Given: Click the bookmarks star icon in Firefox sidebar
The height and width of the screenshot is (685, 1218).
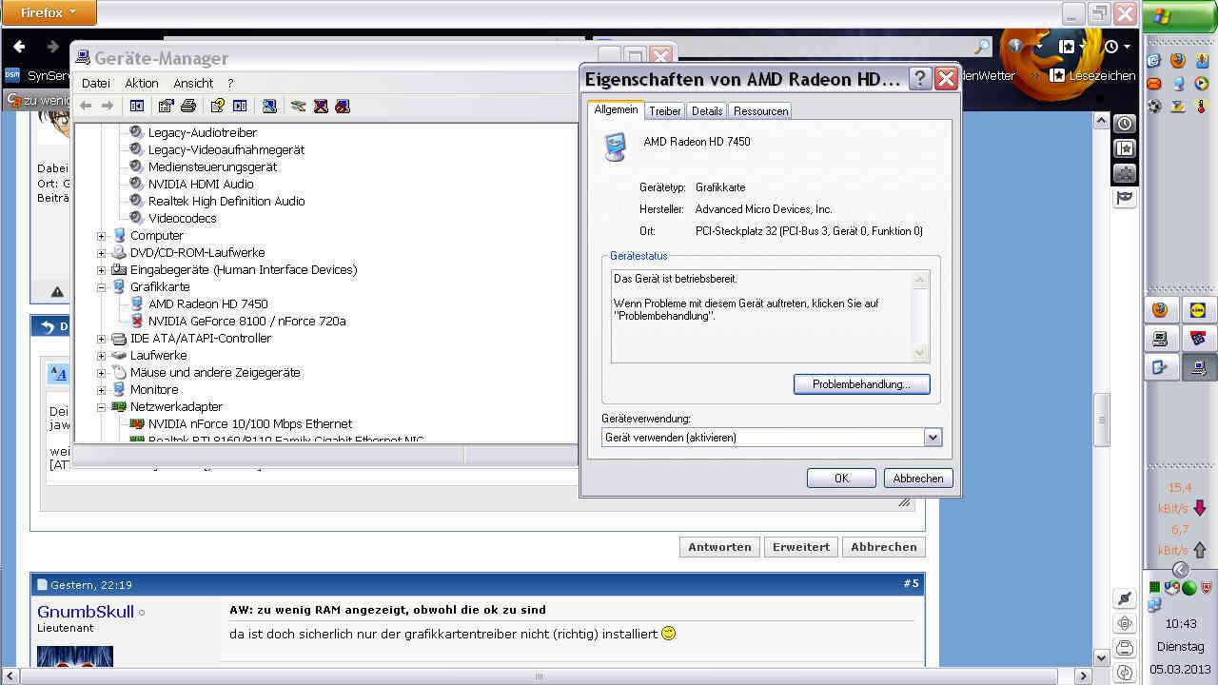Looking at the screenshot, I should (1125, 148).
